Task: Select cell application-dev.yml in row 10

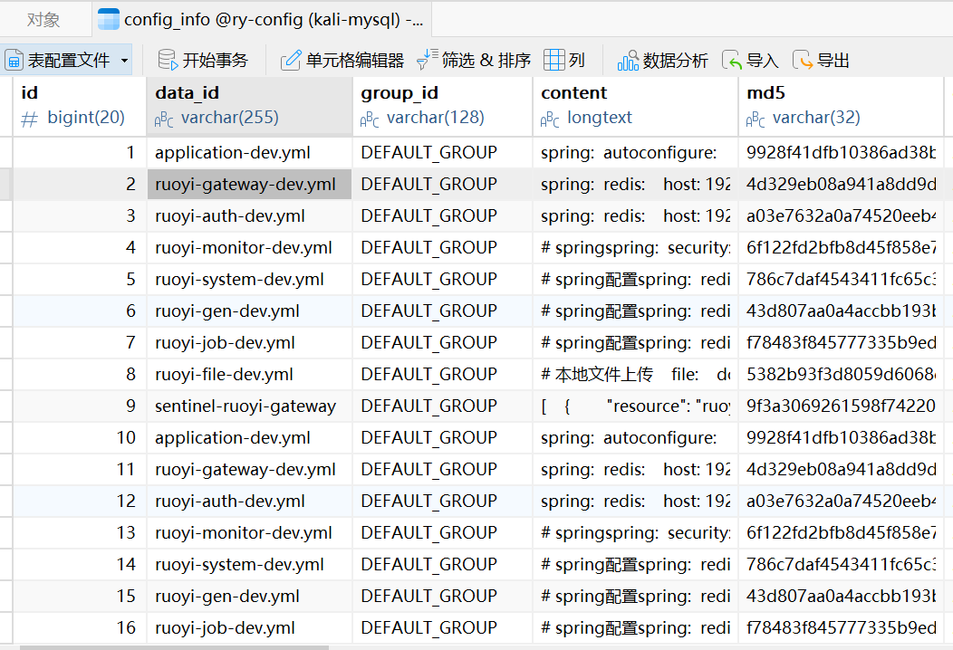Action: pyautogui.click(x=249, y=437)
